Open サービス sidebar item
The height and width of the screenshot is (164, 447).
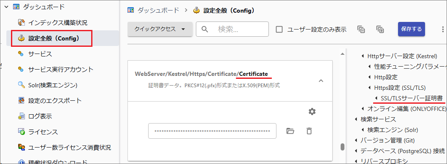pos(40,54)
